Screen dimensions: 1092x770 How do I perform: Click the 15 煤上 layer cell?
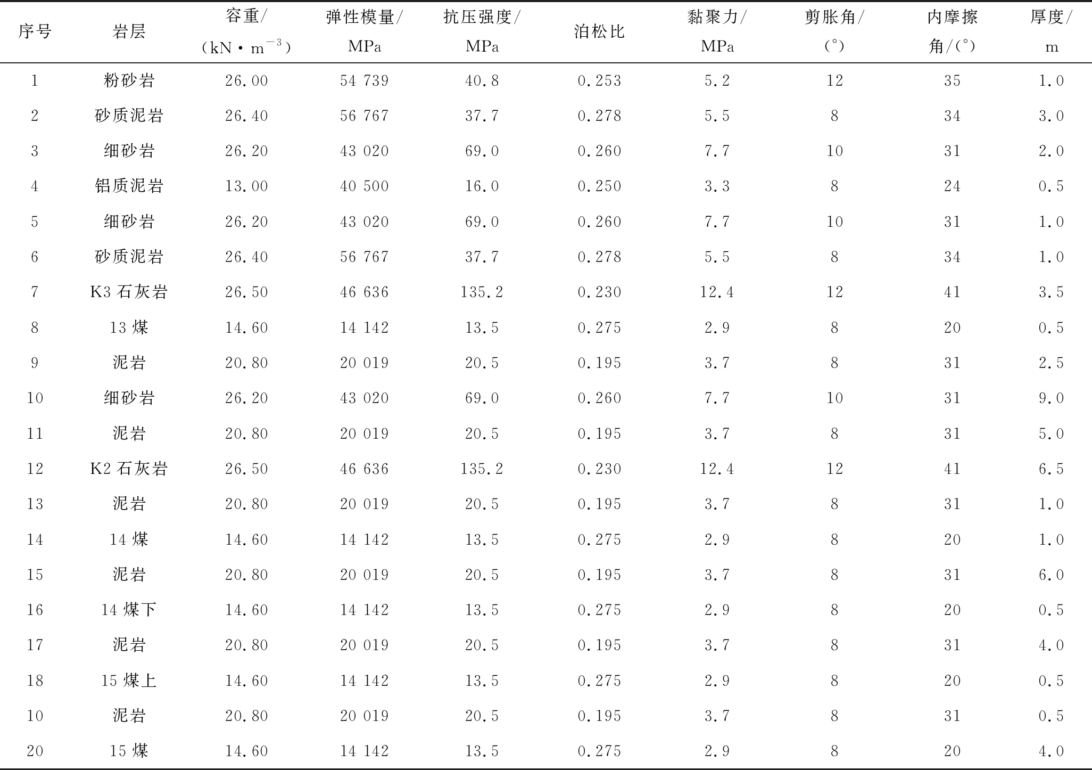click(x=129, y=680)
